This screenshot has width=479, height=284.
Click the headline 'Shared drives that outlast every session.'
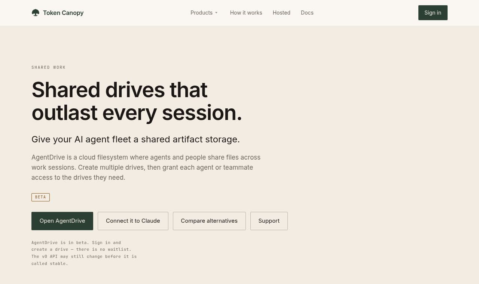click(137, 101)
